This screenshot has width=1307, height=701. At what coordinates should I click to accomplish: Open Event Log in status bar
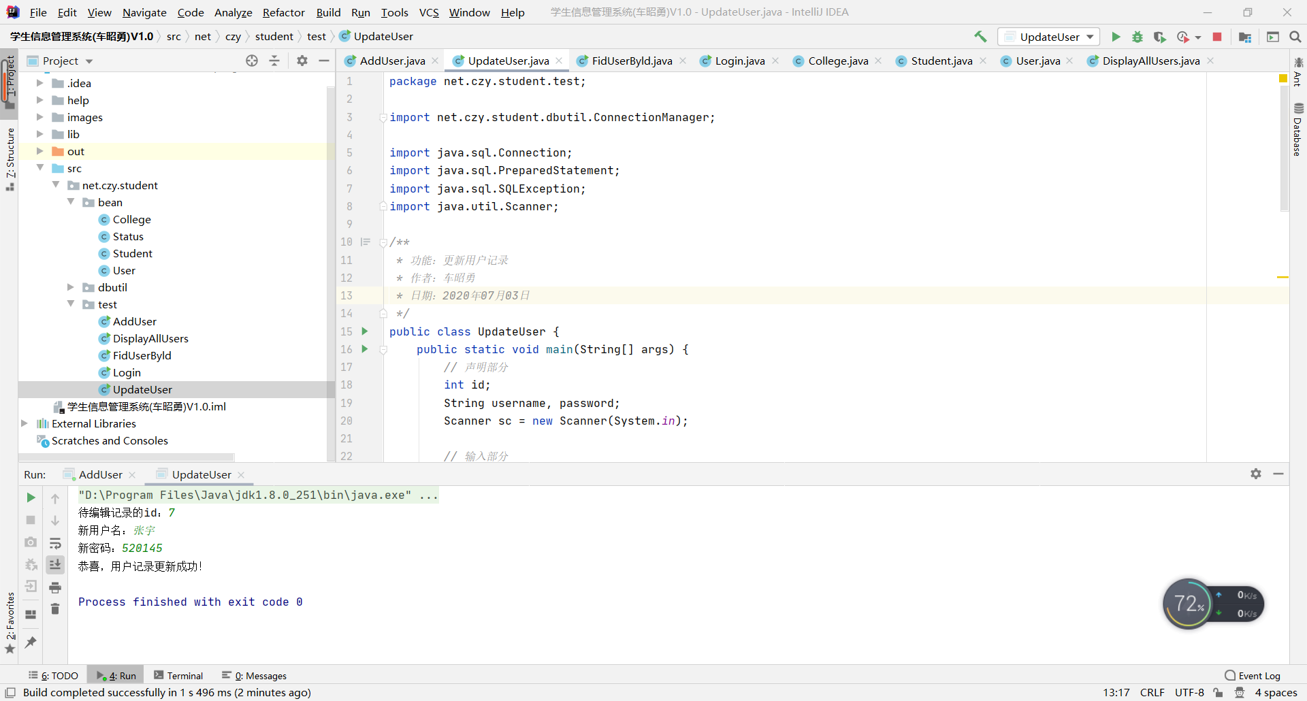pos(1253,676)
